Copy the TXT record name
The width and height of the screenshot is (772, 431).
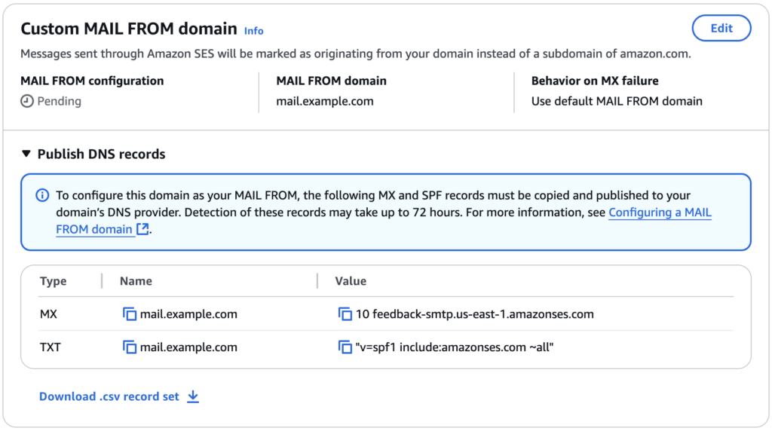point(130,347)
